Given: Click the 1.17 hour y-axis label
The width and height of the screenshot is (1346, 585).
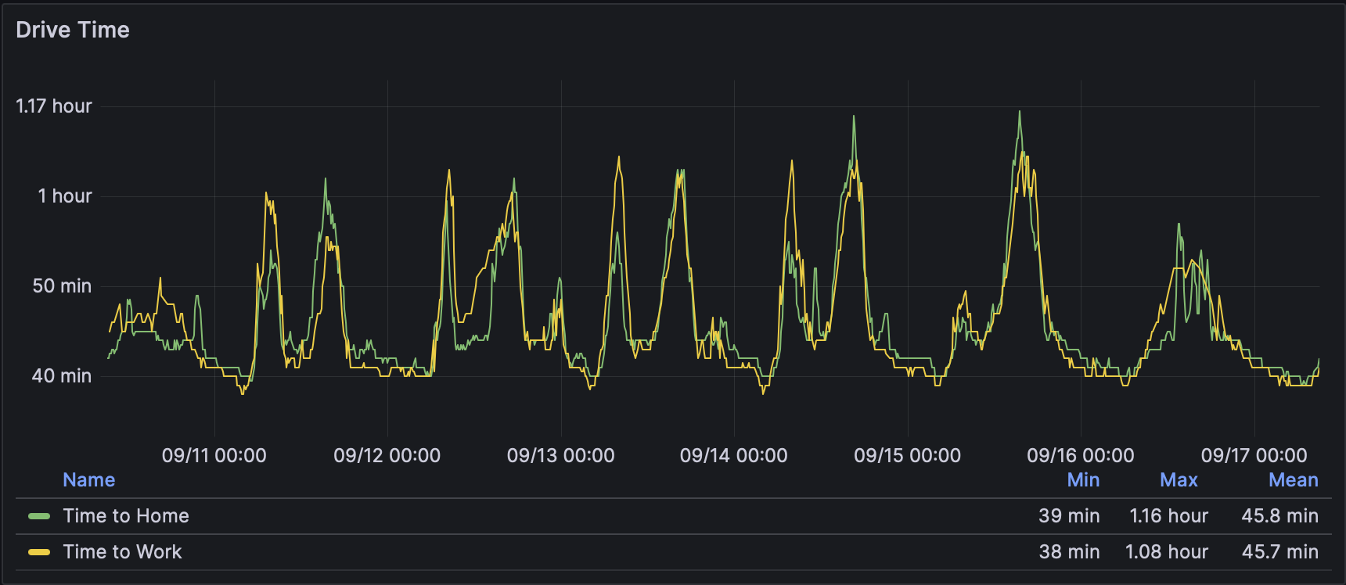Looking at the screenshot, I should [x=54, y=106].
